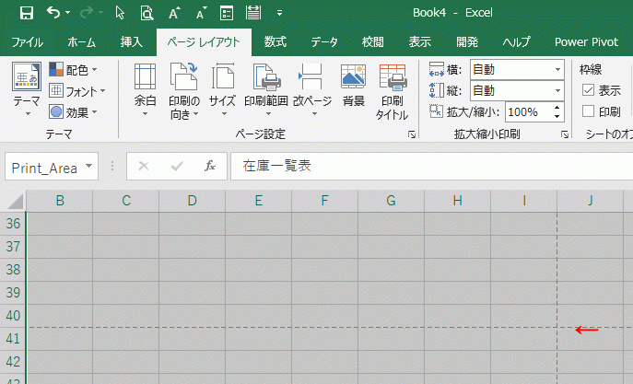Open the Name Box dropdown showing Print_Area

89,166
